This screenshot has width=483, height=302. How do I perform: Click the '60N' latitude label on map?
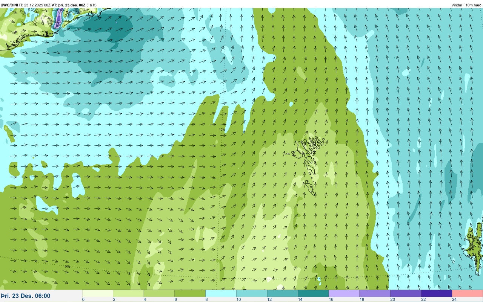pyautogui.click(x=68, y=267)
